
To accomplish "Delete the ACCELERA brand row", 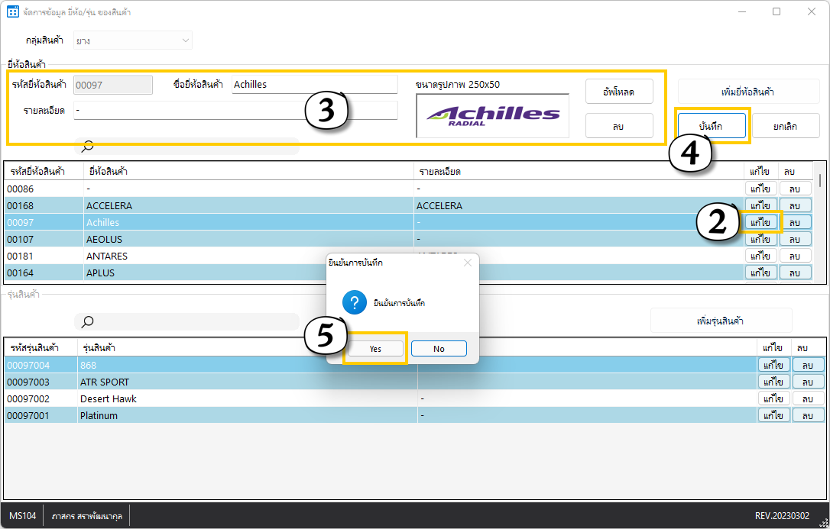I will pyautogui.click(x=796, y=206).
